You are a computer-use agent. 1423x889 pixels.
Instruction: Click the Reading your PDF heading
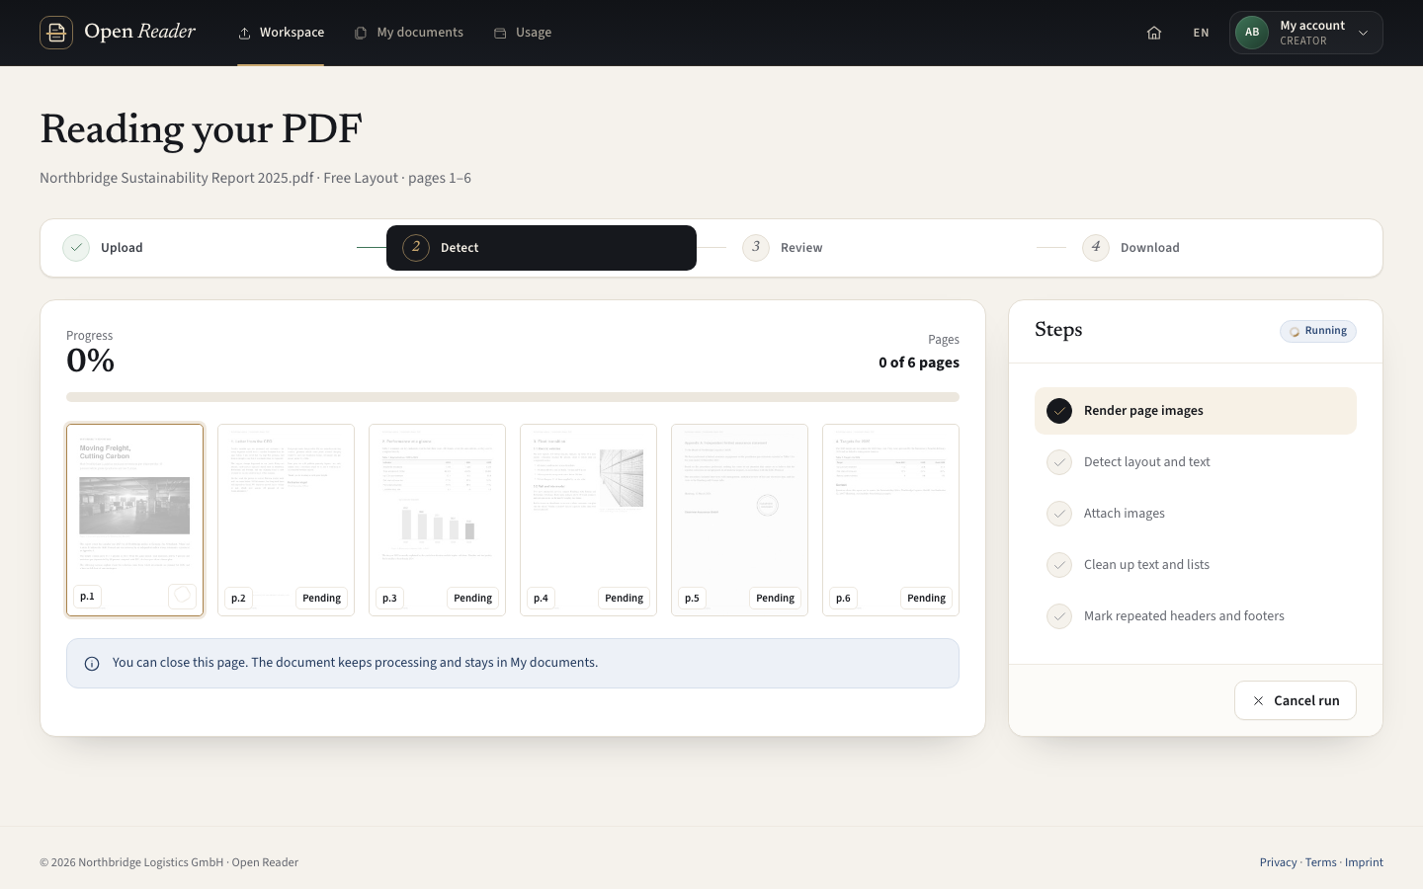pos(201,129)
